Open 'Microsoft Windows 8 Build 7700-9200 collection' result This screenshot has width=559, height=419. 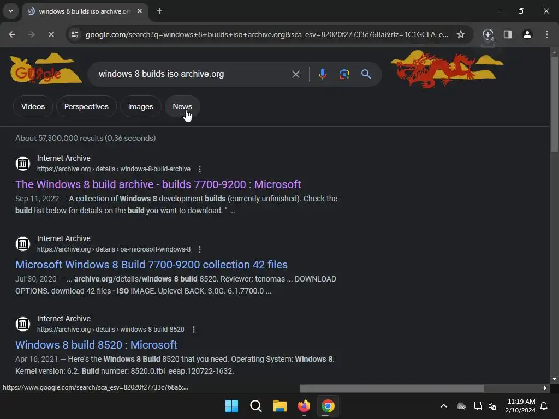[x=151, y=265]
